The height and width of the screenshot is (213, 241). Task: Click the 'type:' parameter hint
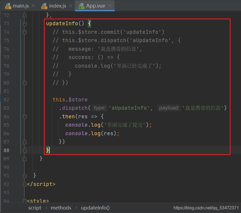[100, 108]
